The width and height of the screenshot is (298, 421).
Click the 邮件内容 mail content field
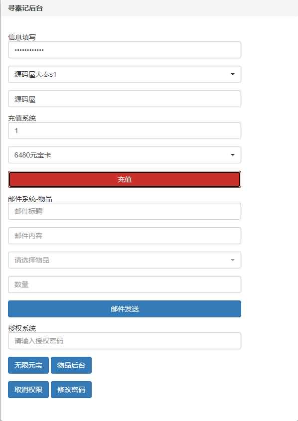[124, 235]
